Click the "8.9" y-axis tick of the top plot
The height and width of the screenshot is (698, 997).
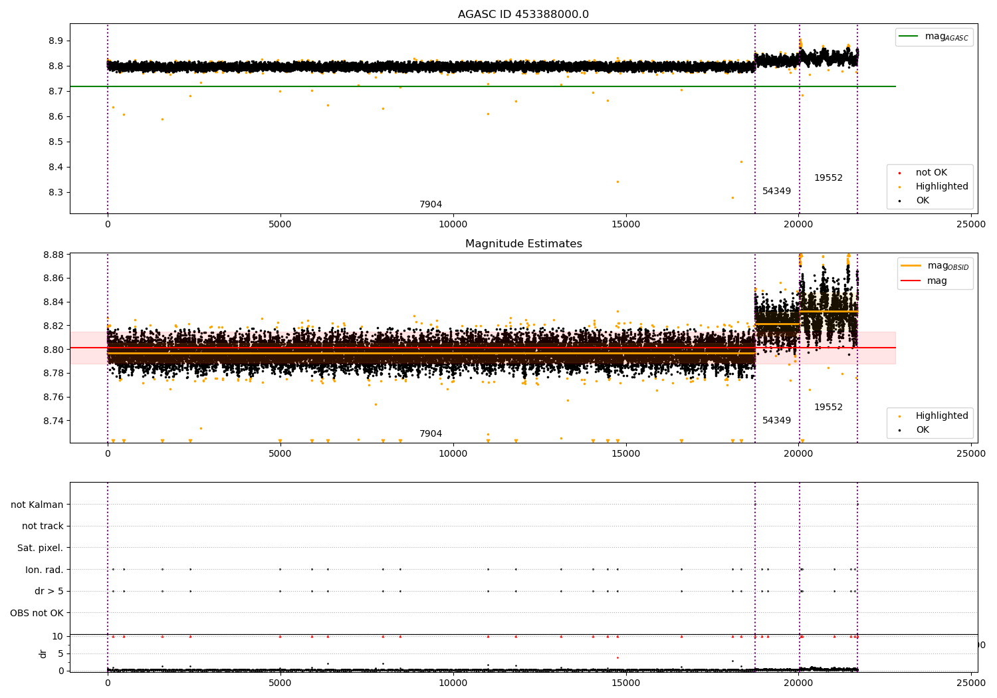point(56,41)
